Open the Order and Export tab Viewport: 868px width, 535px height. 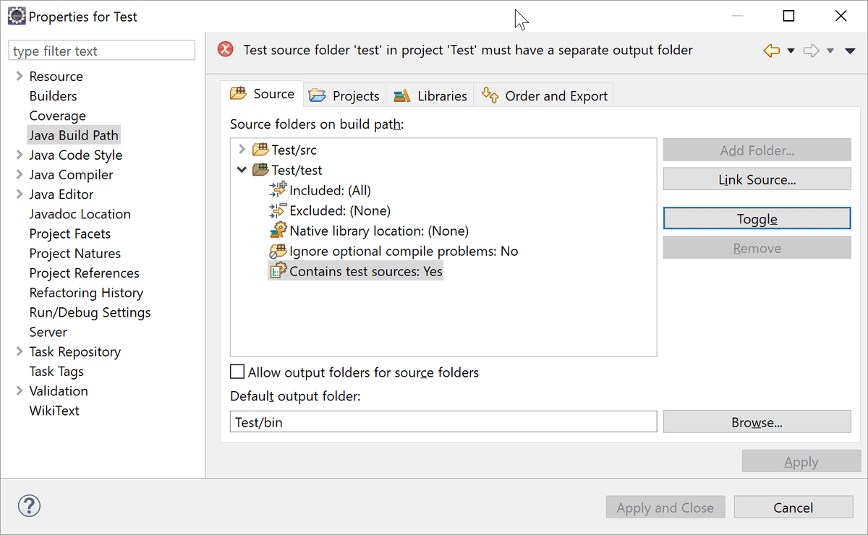(x=544, y=95)
